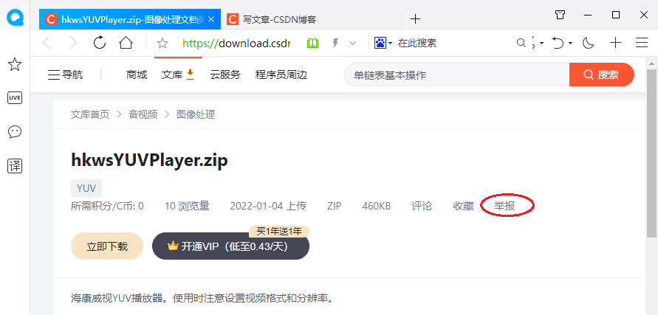The height and width of the screenshot is (315, 658).
Task: Open the 云服务 menu item
Action: (x=225, y=75)
